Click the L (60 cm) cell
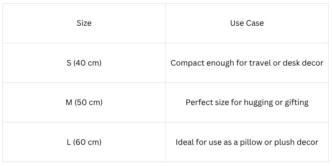This screenshot has width=332, height=166. tap(84, 142)
